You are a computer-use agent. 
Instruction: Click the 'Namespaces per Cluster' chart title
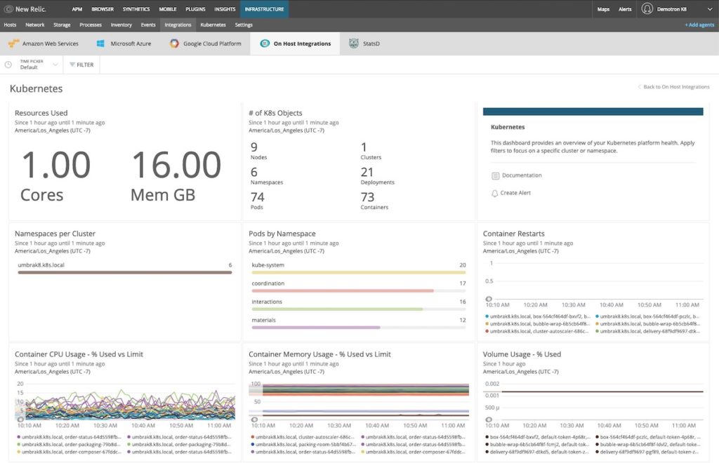55,234
